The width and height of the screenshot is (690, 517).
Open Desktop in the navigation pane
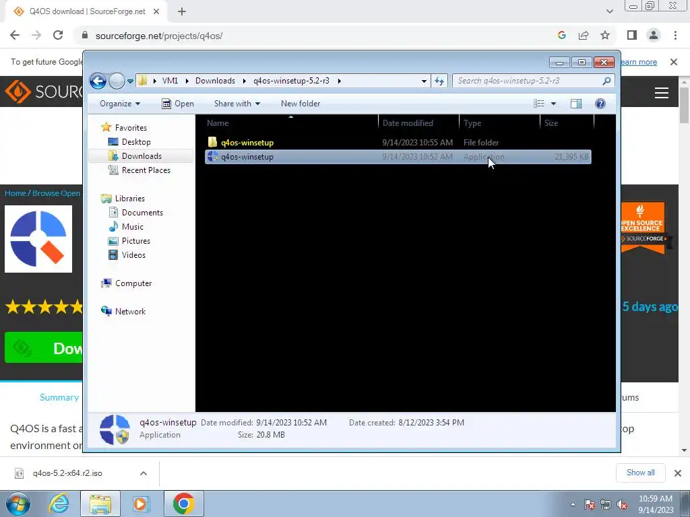click(136, 142)
